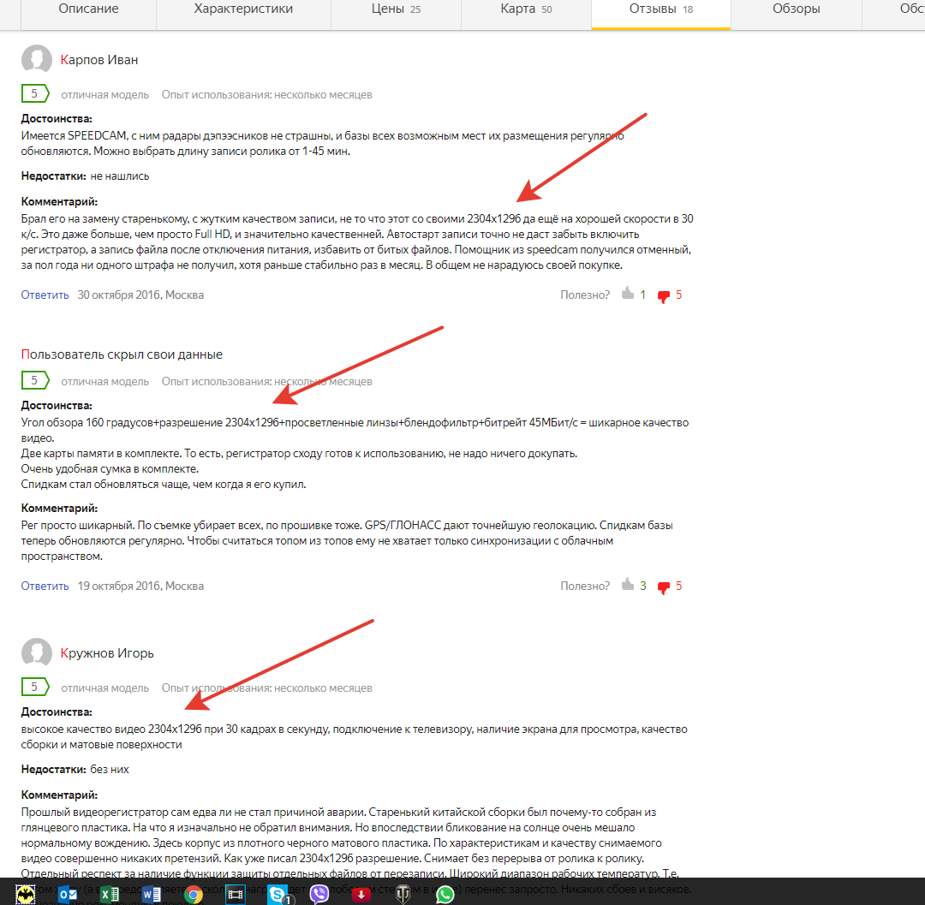This screenshot has height=905, width=925.
Task: Click 'отличная модель' in Карпов Иван's review
Action: (105, 95)
